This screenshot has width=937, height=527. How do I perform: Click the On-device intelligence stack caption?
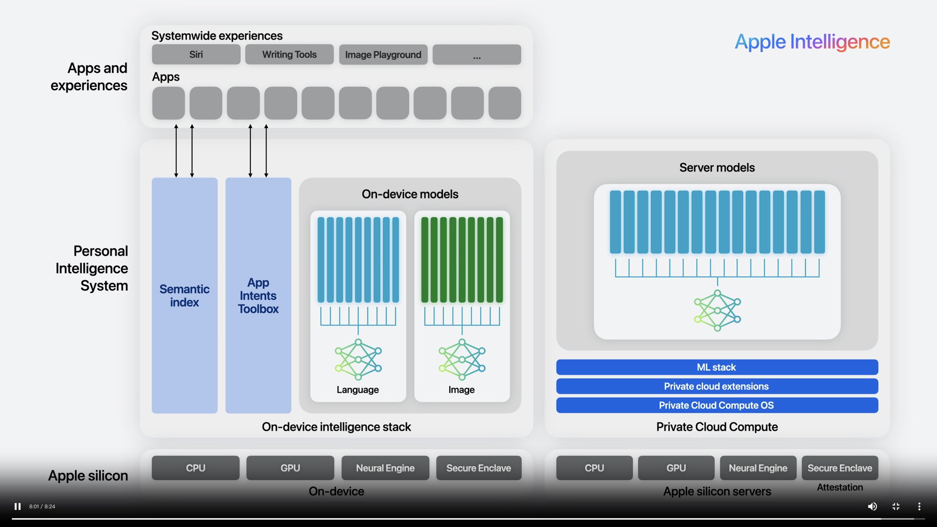pos(336,427)
